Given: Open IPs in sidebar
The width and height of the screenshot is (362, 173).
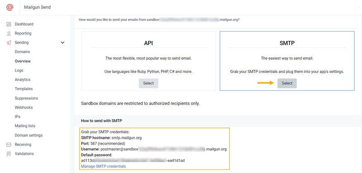Looking at the screenshot, I should pos(18,117).
